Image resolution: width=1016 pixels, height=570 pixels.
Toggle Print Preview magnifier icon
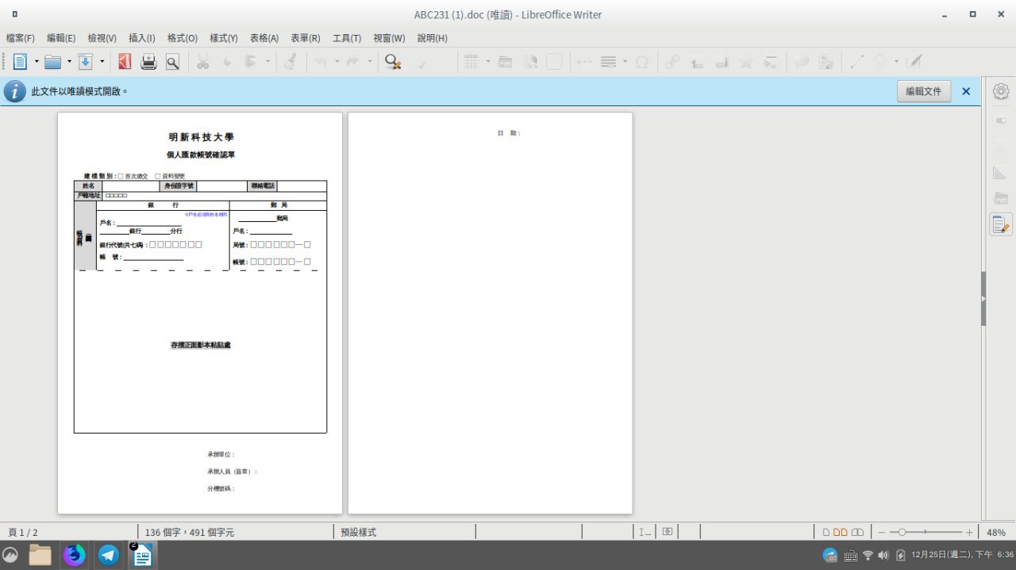point(172,62)
